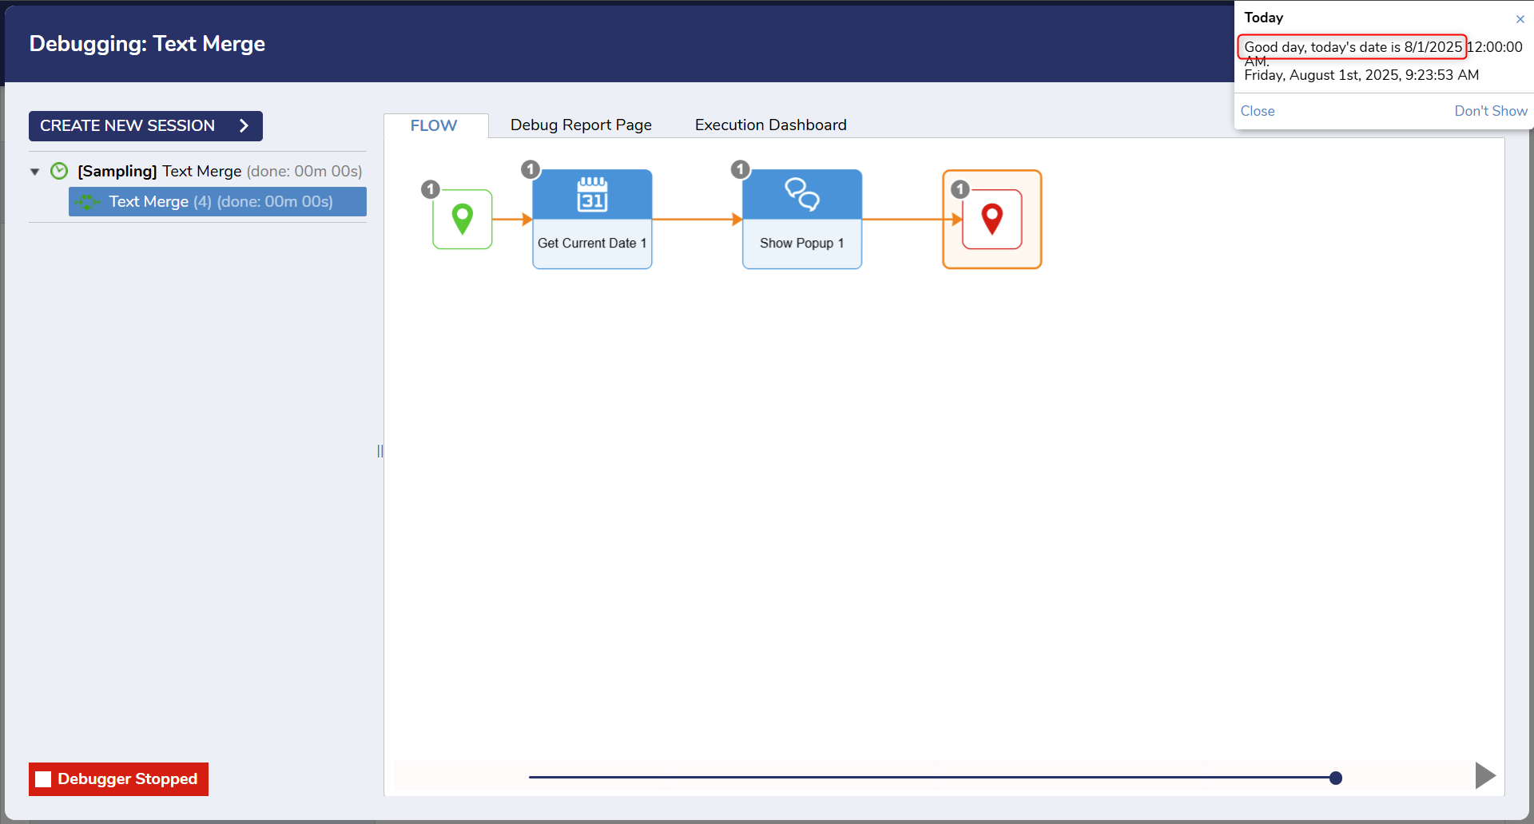This screenshot has width=1534, height=824.
Task: Click the green Start step pin icon
Action: pos(463,219)
